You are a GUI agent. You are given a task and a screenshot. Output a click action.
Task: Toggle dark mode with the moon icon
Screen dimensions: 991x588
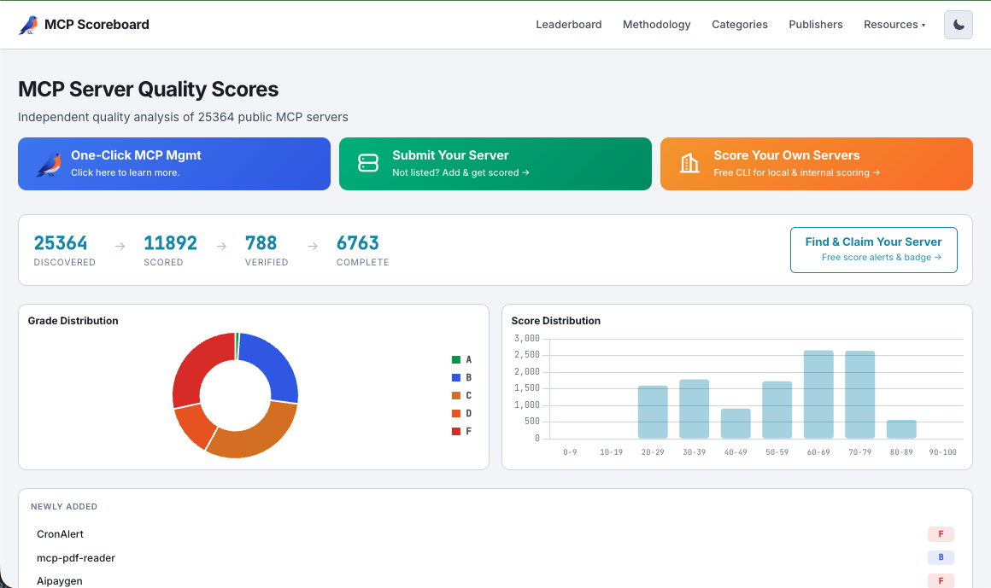point(959,25)
